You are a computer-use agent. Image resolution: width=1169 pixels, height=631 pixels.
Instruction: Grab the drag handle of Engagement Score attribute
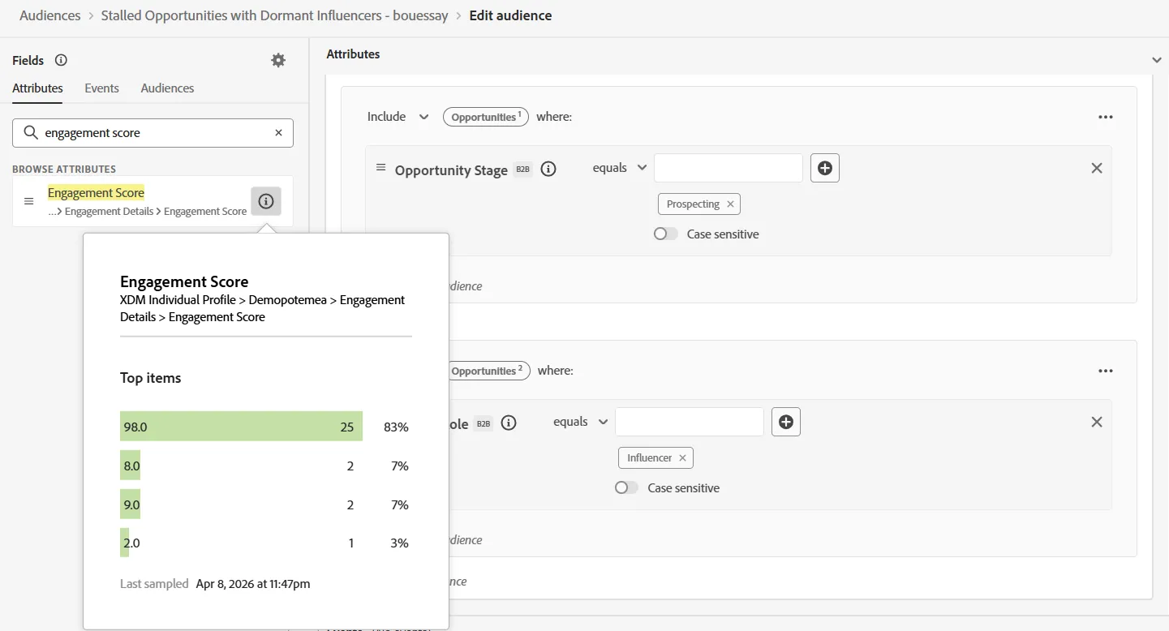click(29, 201)
